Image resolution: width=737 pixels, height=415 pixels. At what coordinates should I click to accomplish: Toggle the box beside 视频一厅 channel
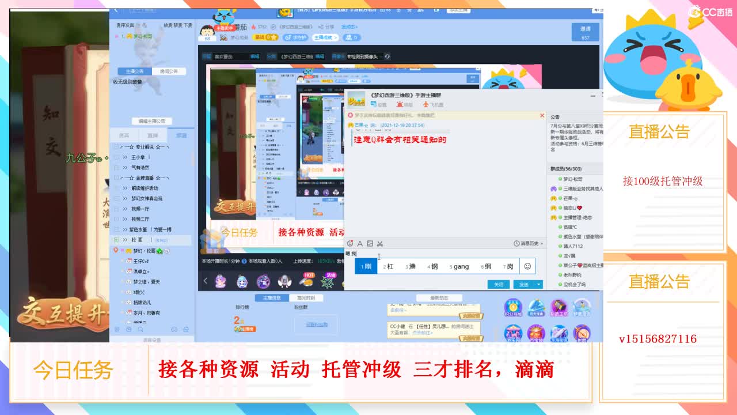click(x=117, y=209)
